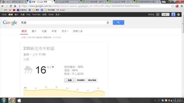184x103 pixels.
Task: Open the bookmark folder left of Gmail
Action: [50, 10]
